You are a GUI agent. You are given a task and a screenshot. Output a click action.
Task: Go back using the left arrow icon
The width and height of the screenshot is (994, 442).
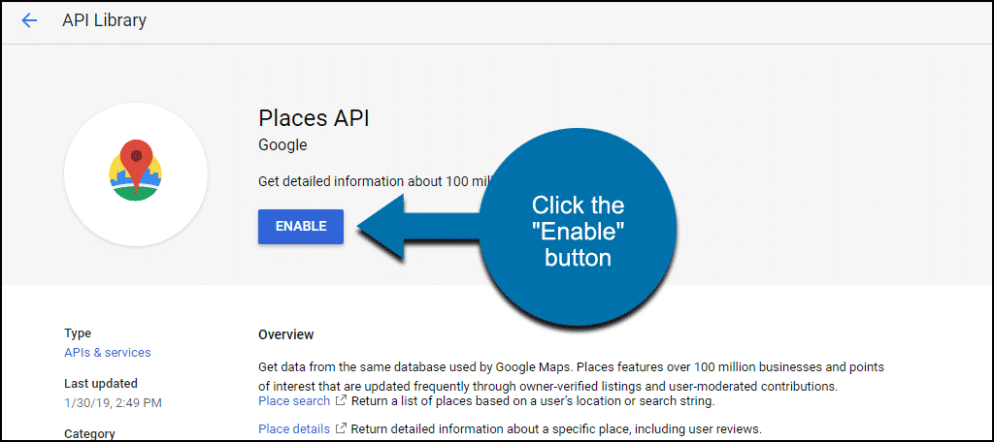tap(29, 21)
